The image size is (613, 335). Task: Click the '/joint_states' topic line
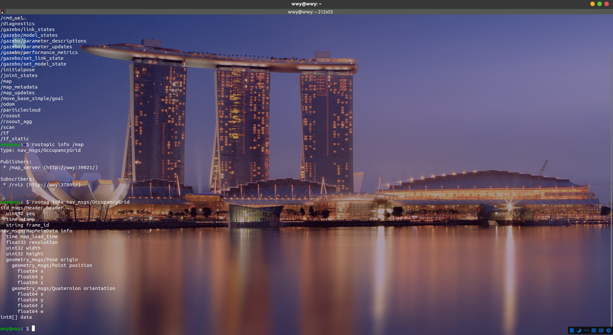[19, 75]
